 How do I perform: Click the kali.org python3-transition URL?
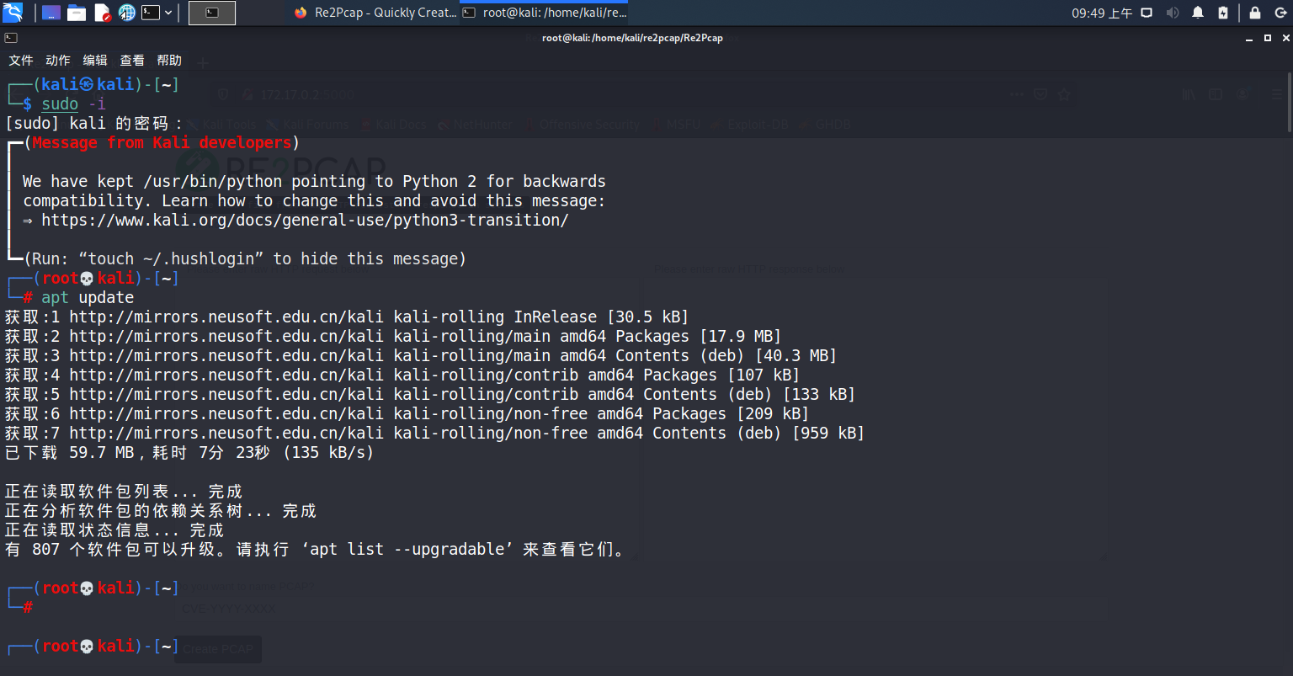tap(305, 221)
